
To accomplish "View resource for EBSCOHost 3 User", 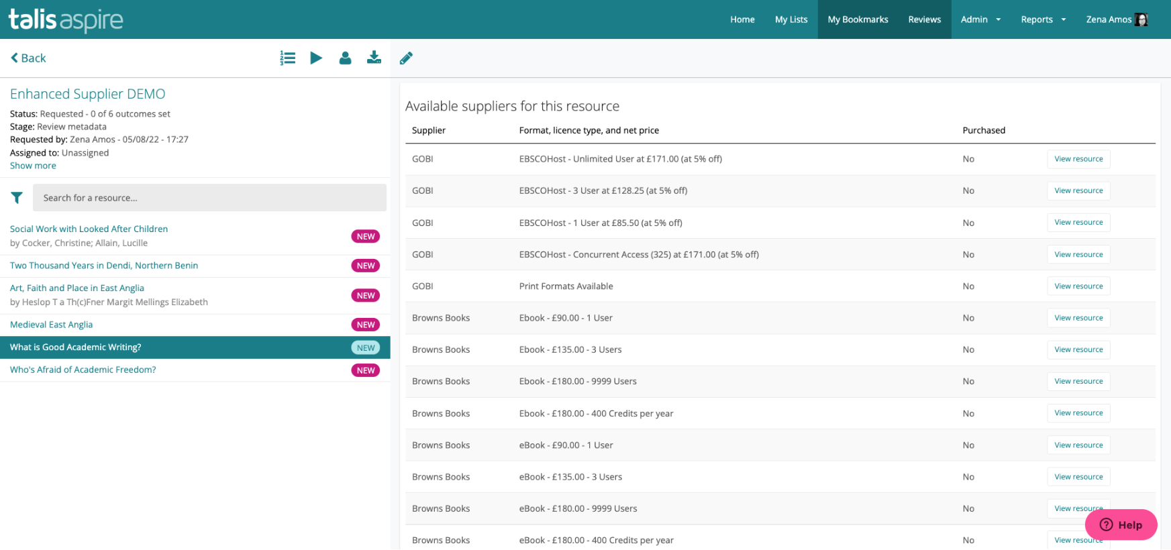I will coord(1078,190).
